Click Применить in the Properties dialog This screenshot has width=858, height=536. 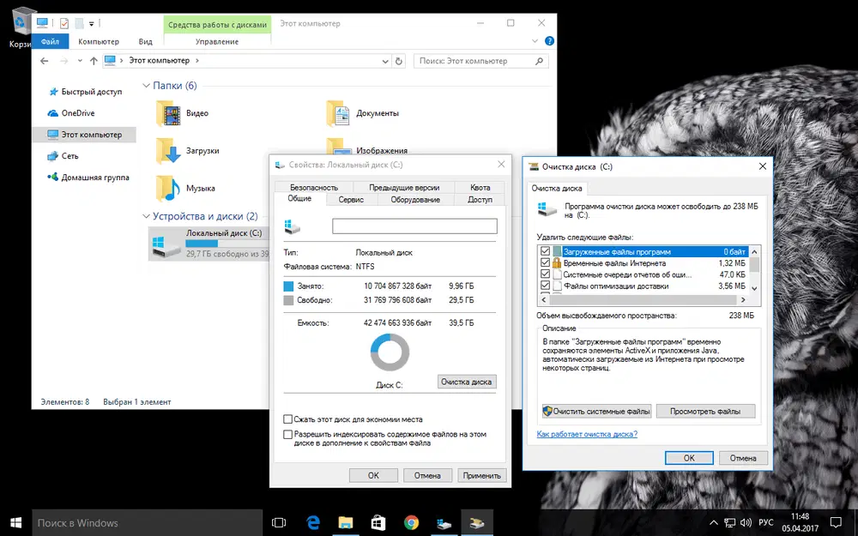coord(481,476)
